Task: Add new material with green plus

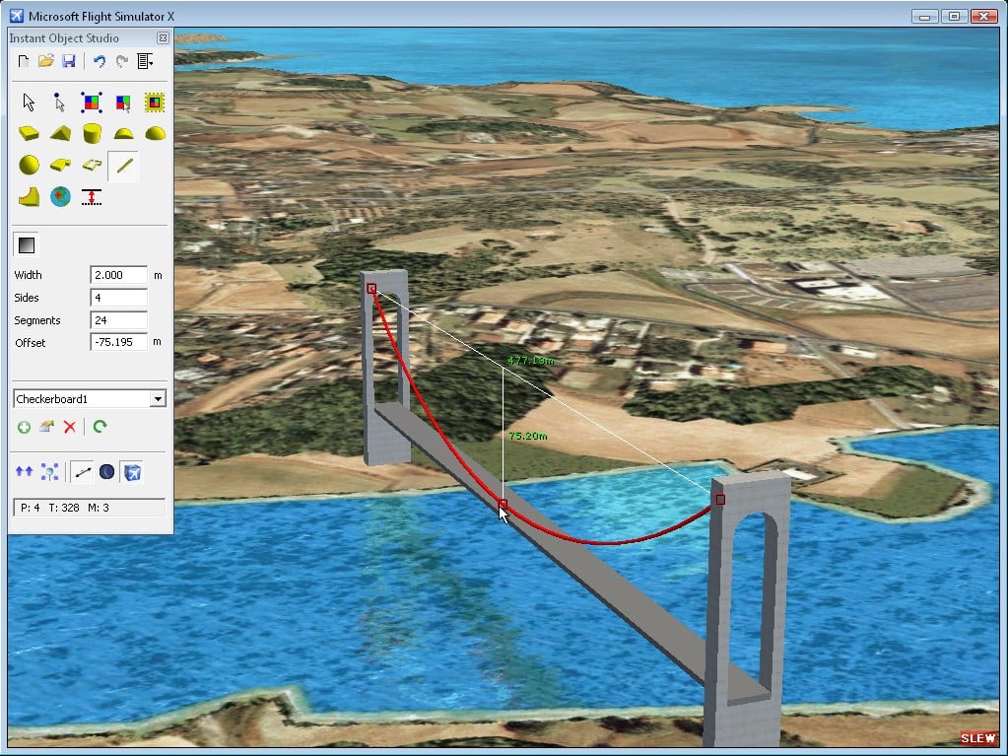Action: [x=24, y=427]
